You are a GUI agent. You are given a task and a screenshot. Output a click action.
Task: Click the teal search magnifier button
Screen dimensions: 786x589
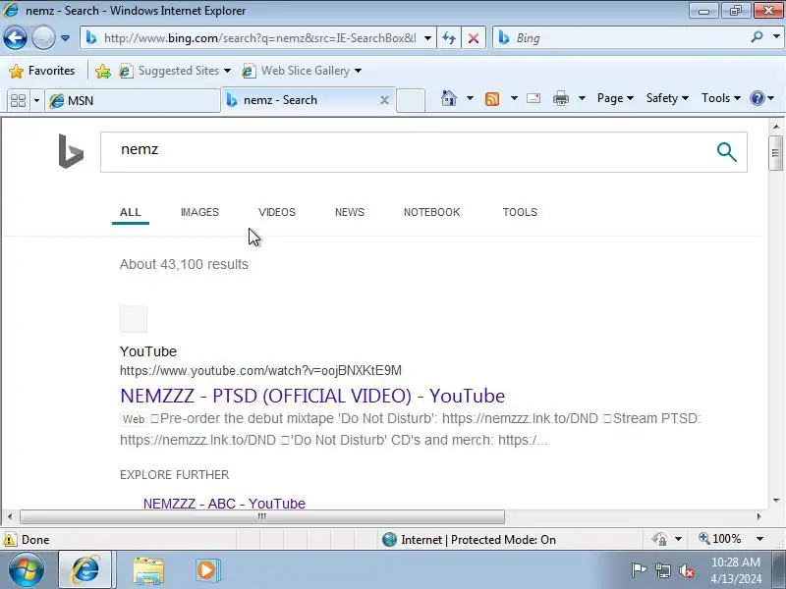click(x=726, y=152)
